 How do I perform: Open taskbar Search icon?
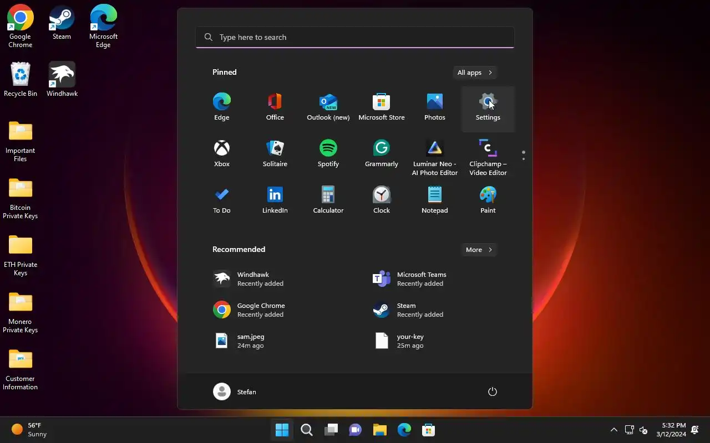[x=307, y=430]
